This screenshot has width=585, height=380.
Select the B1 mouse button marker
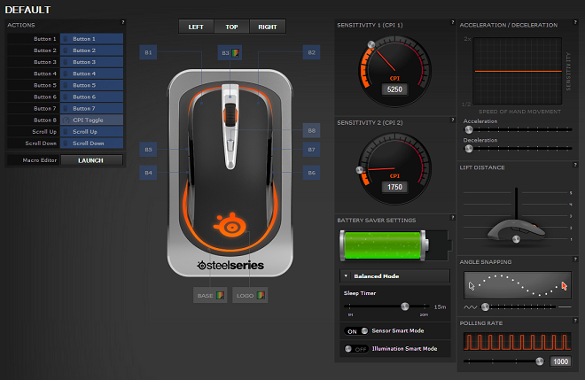click(148, 52)
